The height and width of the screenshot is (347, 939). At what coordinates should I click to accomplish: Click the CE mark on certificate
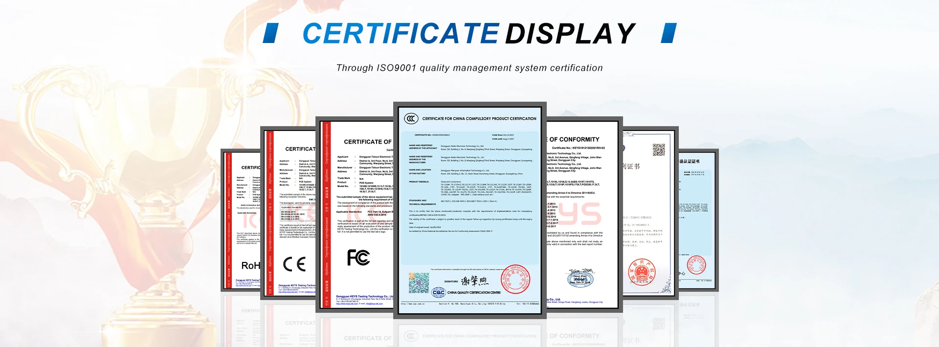pos(294,264)
